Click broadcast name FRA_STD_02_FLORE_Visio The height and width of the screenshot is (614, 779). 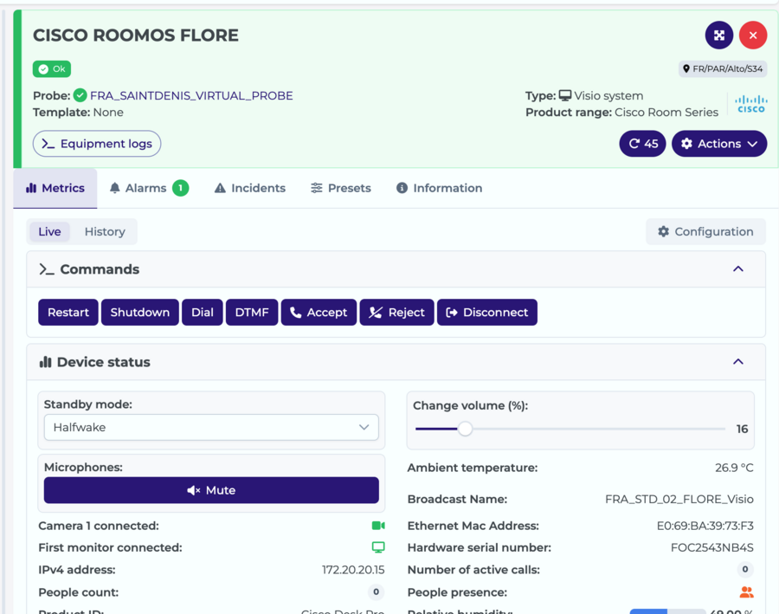pyautogui.click(x=679, y=499)
